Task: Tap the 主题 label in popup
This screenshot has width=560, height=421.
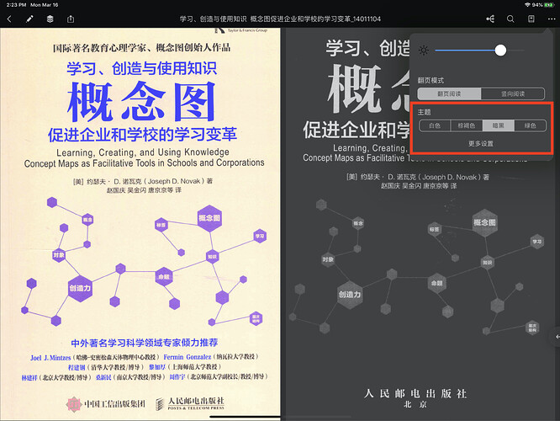Action: tap(425, 112)
